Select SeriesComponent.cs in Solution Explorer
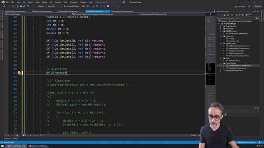The height and width of the screenshot is (148, 264). pos(236,53)
